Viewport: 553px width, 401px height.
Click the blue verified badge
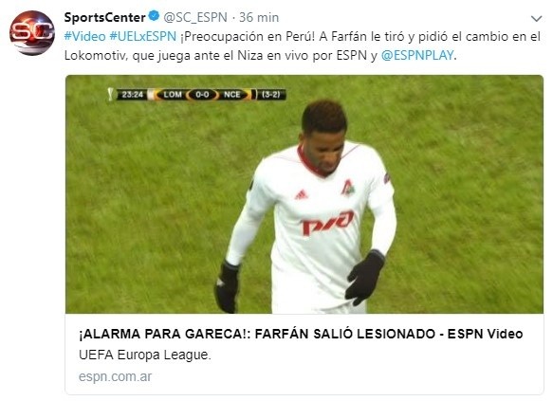[x=154, y=16]
